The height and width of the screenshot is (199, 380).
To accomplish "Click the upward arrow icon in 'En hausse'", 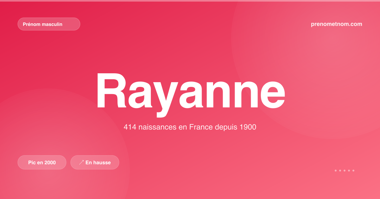I will point(81,162).
